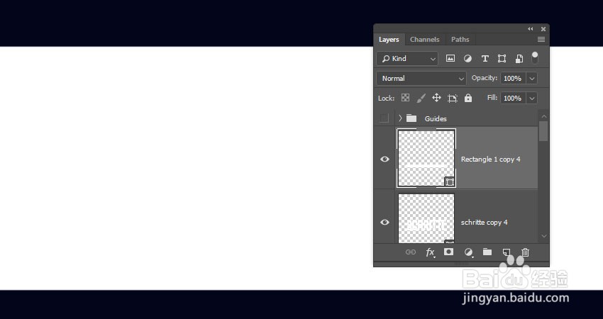Image resolution: width=603 pixels, height=319 pixels.
Task: Filter for smart objects icon
Action: (519, 58)
